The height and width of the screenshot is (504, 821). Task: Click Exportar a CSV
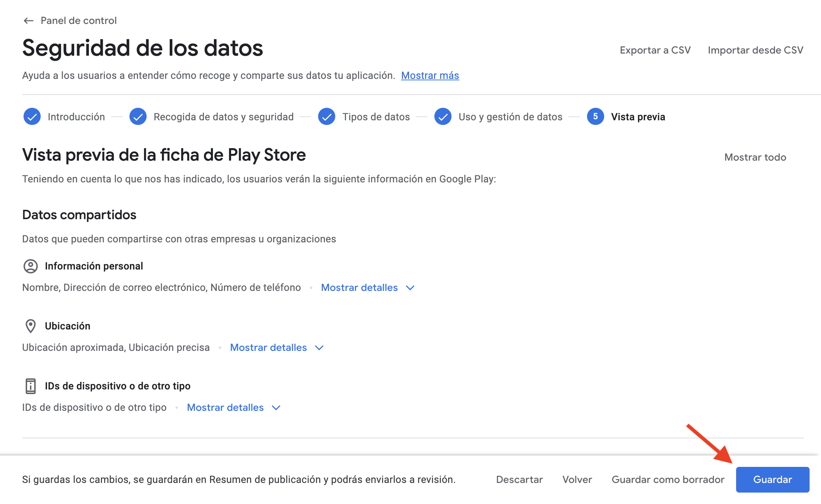[655, 50]
